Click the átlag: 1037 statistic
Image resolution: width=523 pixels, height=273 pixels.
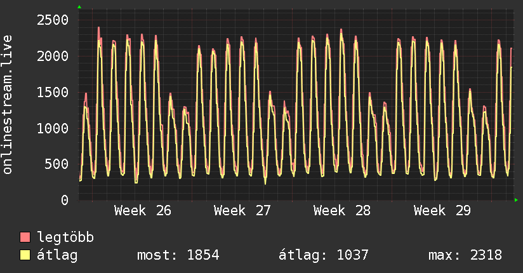[x=324, y=255]
